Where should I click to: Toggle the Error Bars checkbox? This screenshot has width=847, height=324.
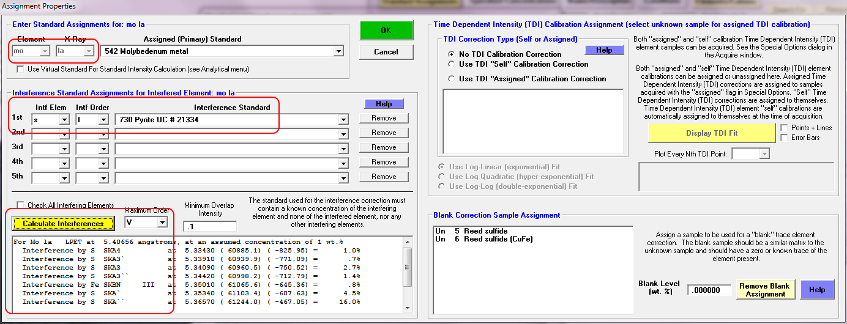point(785,138)
